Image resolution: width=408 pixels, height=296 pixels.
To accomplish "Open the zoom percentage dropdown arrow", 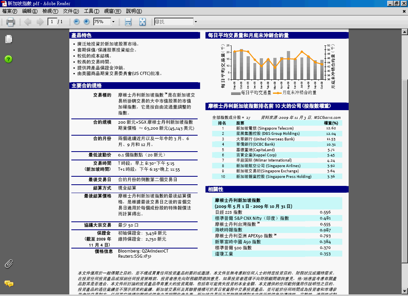I will coord(113,22).
